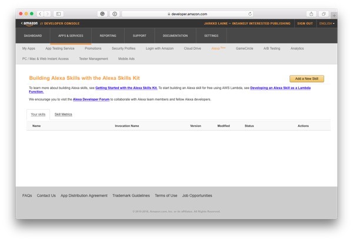
Task: Click the Invocation Name column header
Action: [x=126, y=126]
